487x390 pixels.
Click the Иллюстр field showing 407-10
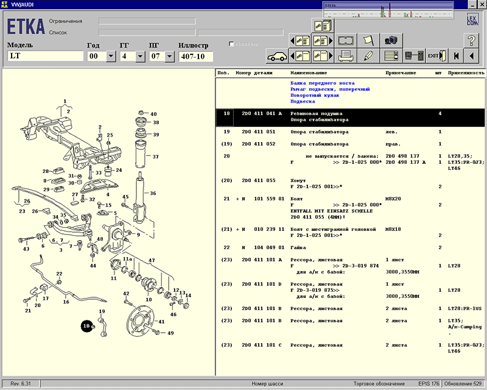(x=195, y=56)
